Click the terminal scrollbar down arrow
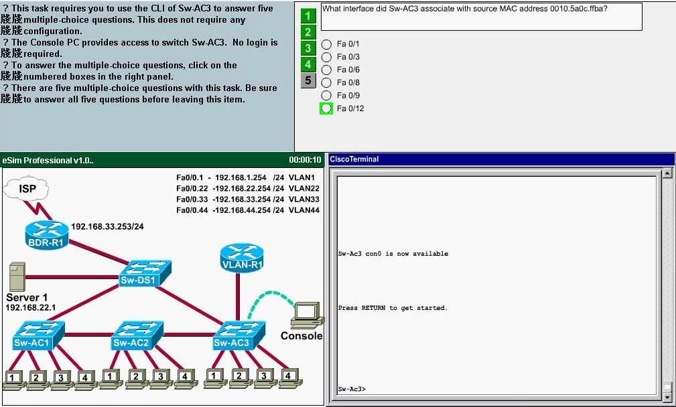Viewport: 676px width, 407px height. [x=667, y=397]
